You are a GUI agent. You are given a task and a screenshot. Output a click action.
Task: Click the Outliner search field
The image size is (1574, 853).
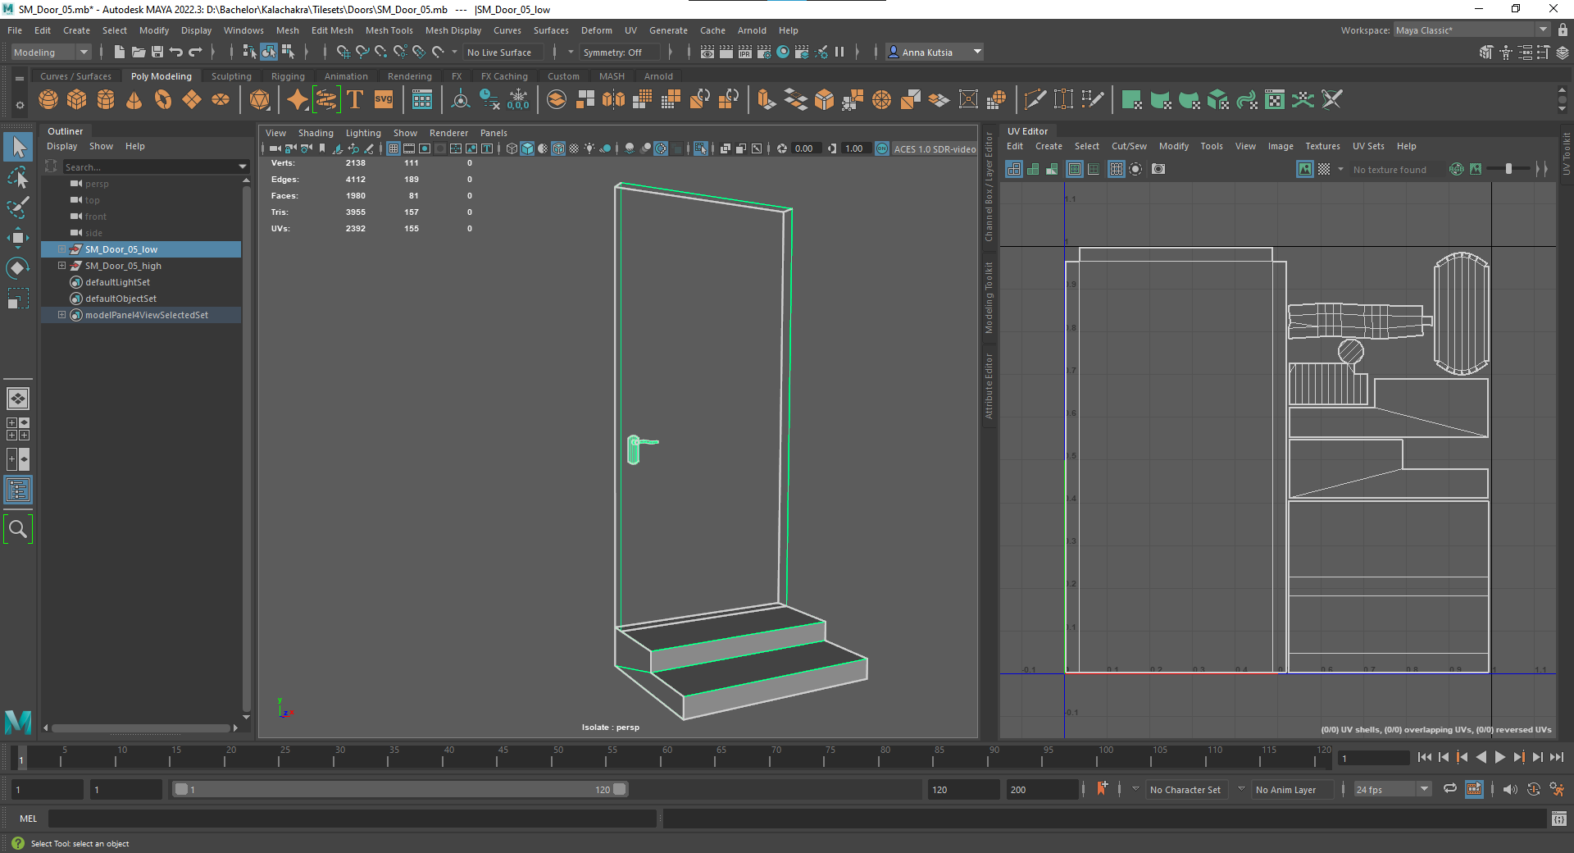[x=155, y=166]
